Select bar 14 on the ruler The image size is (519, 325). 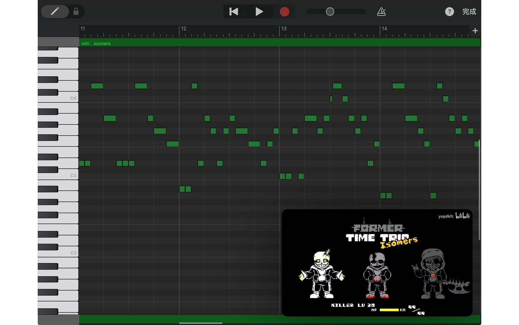[x=384, y=28]
